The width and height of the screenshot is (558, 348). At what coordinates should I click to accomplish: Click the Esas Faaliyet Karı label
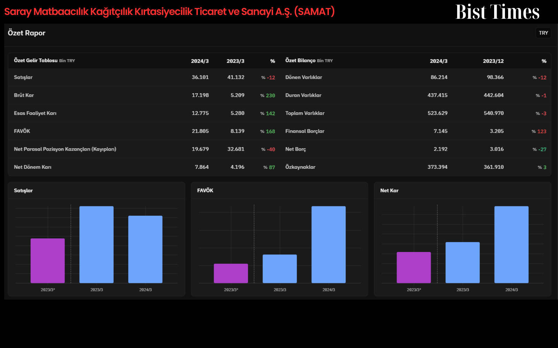(35, 113)
